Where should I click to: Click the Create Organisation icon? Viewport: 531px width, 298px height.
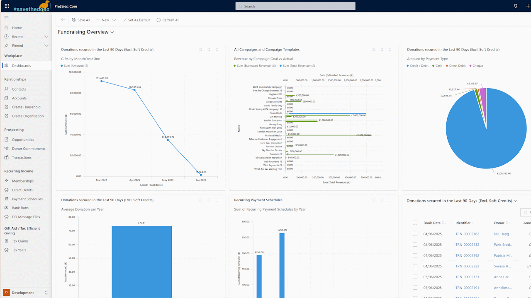(7, 116)
